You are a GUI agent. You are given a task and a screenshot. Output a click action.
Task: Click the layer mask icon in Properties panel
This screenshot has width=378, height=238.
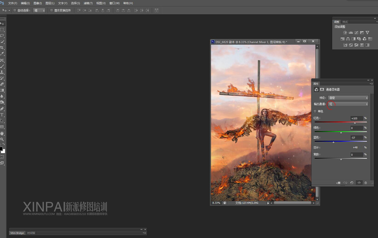click(x=322, y=90)
